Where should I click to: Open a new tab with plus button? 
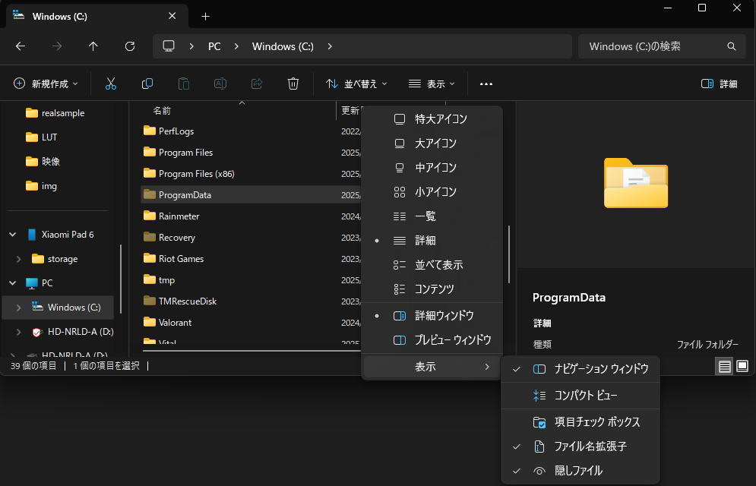(205, 17)
